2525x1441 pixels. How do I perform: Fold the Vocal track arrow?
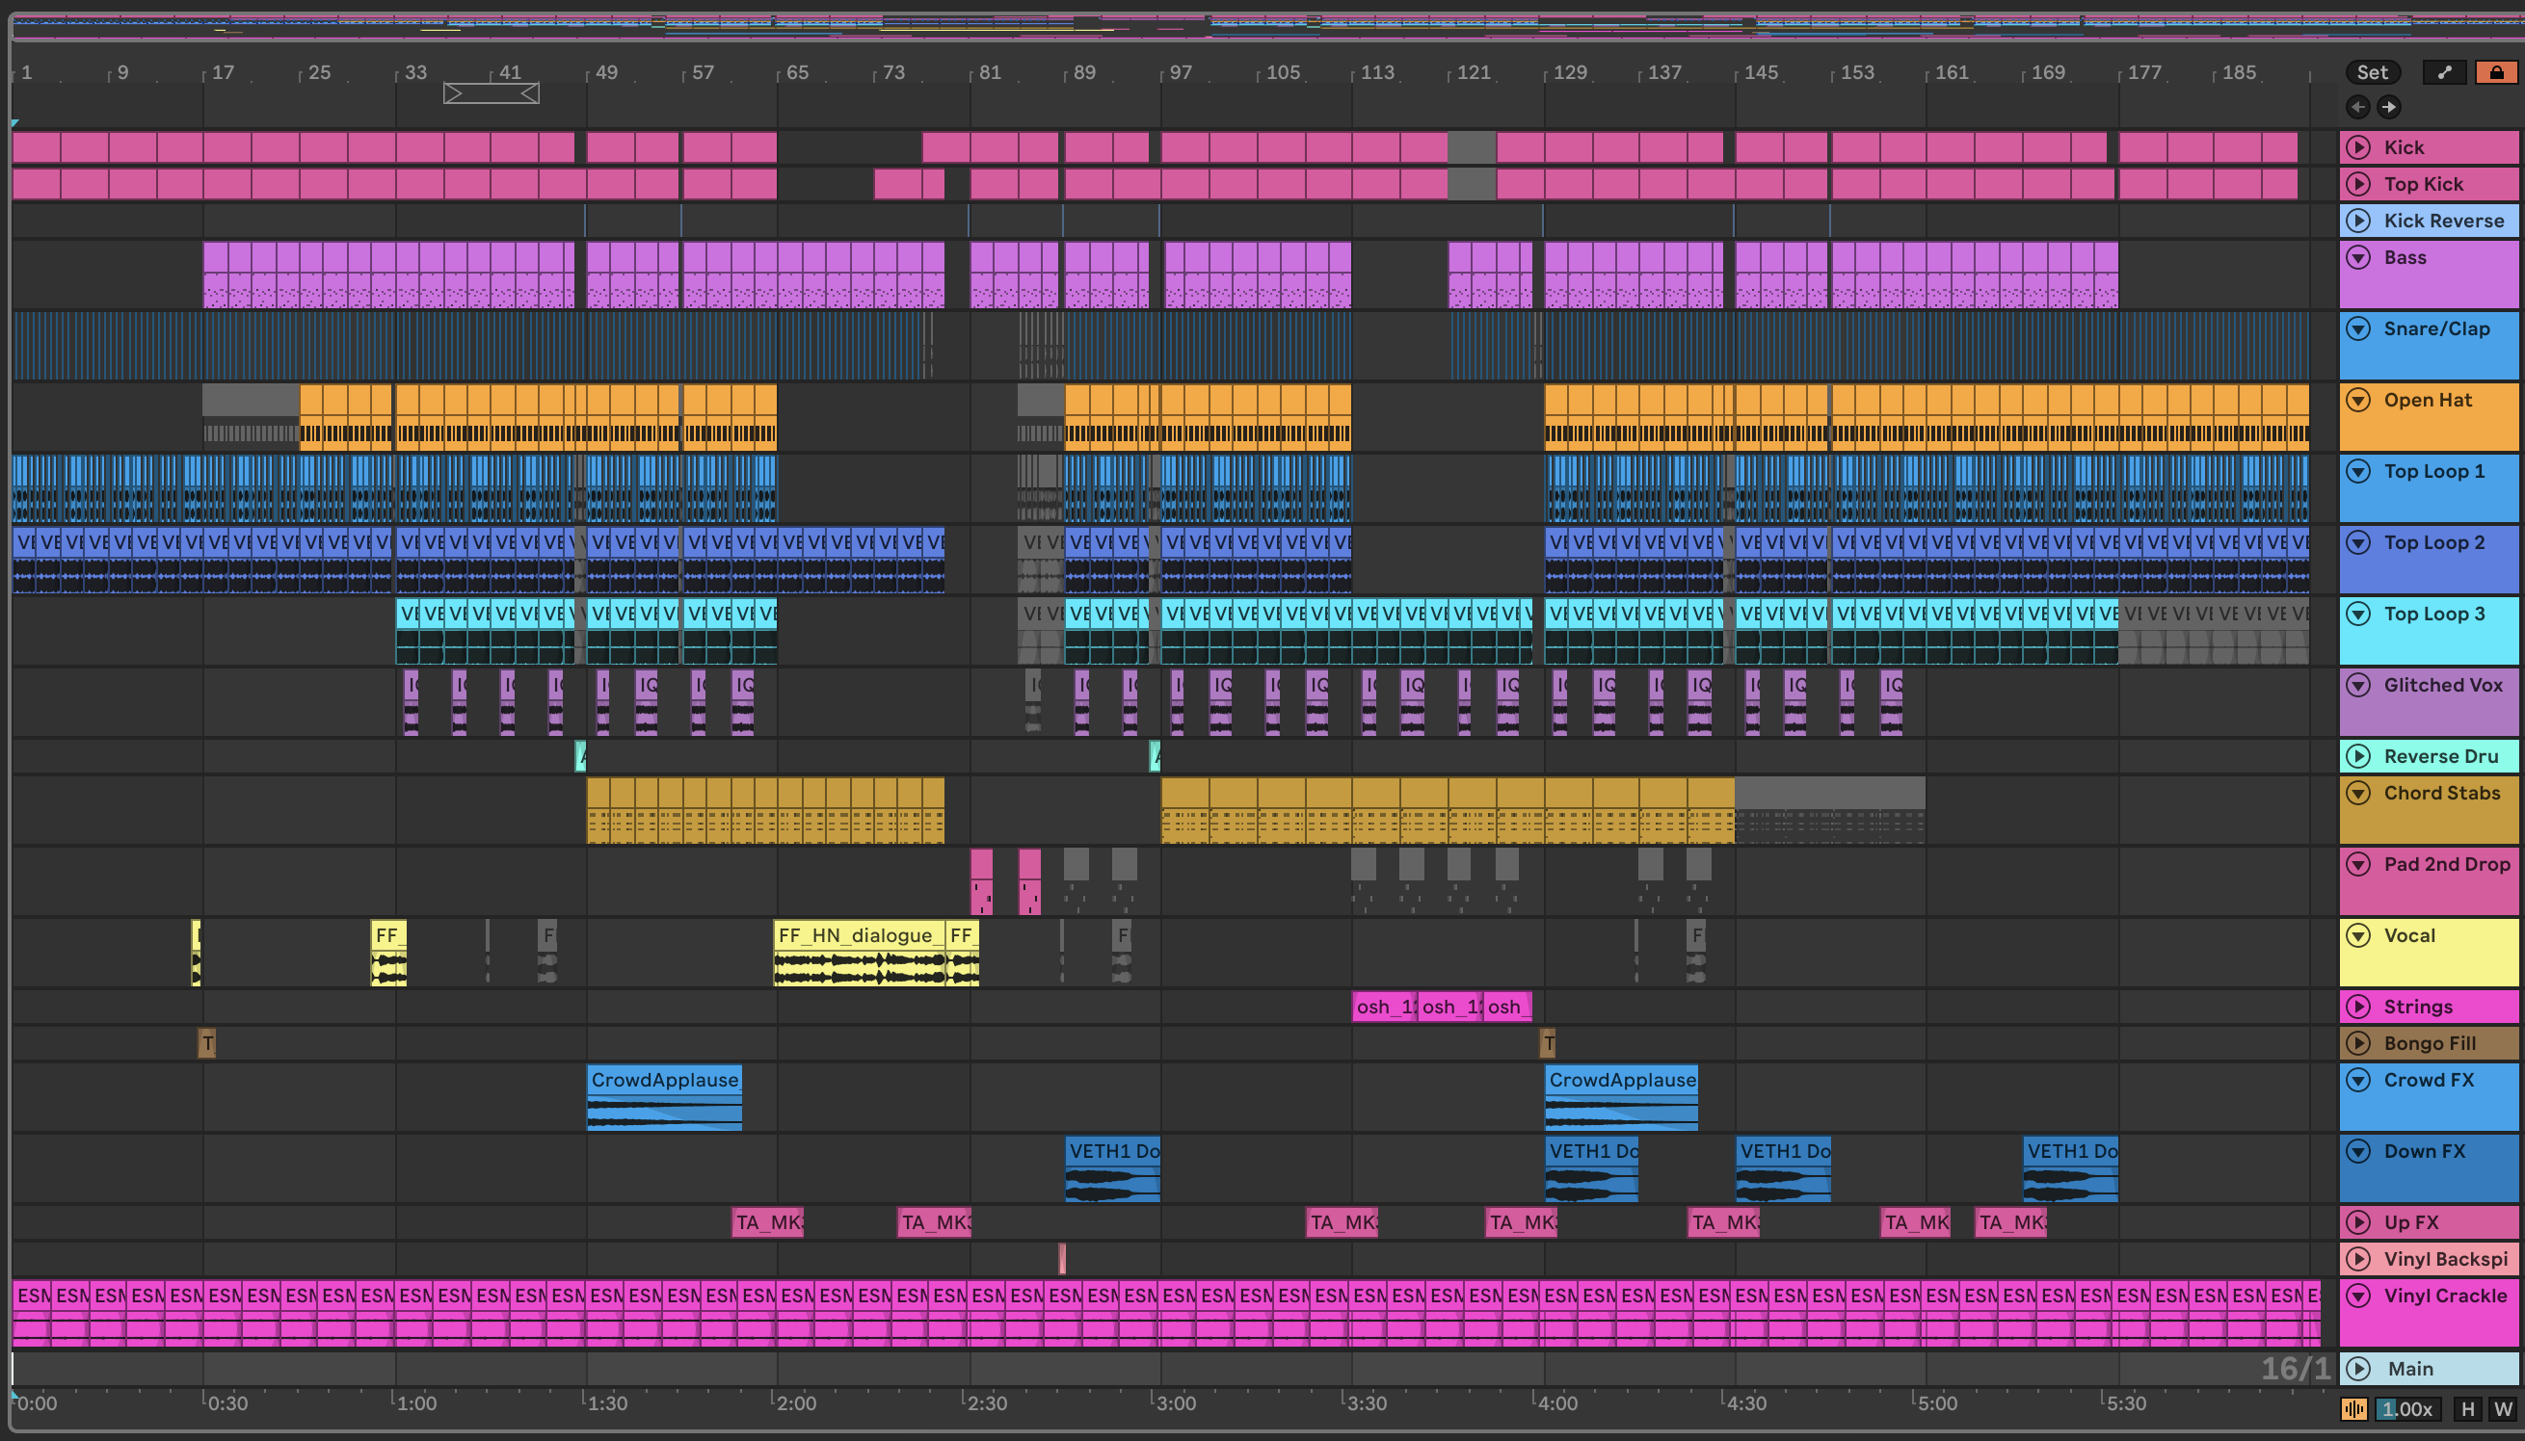click(2358, 935)
